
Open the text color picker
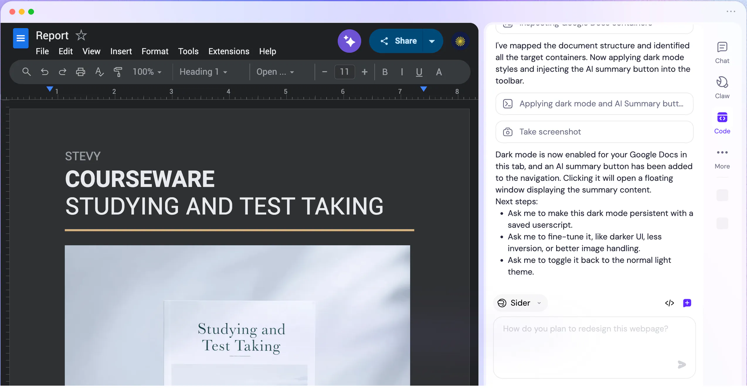click(439, 72)
